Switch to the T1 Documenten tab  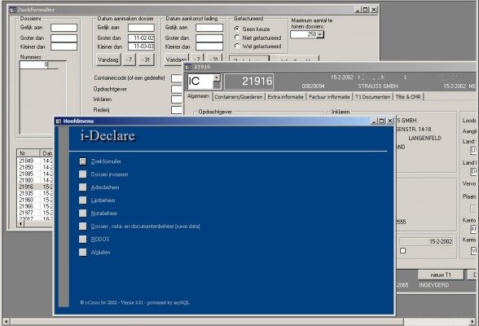coord(373,97)
